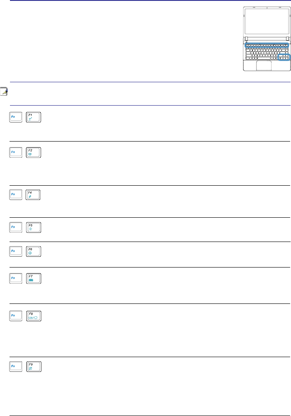Click the F8 LCD/monitor switch key icon

[33, 316]
